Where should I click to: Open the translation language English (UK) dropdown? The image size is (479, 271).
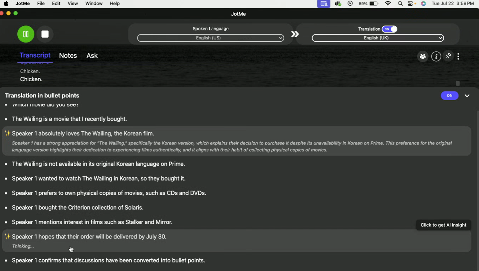(378, 38)
